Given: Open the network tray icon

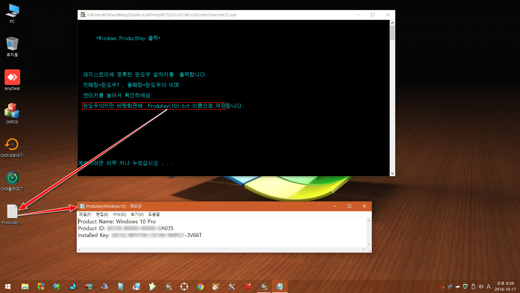Looking at the screenshot, I should pos(450,286).
